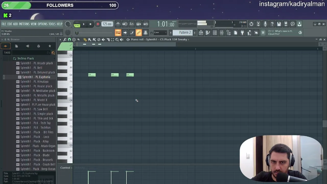
Task: Open the playlist view icon
Action: coord(201,33)
